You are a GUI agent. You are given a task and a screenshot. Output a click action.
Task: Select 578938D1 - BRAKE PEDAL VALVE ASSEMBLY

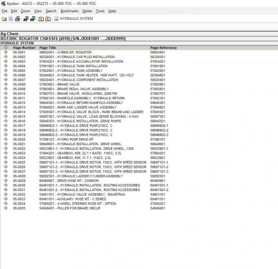coord(74,89)
